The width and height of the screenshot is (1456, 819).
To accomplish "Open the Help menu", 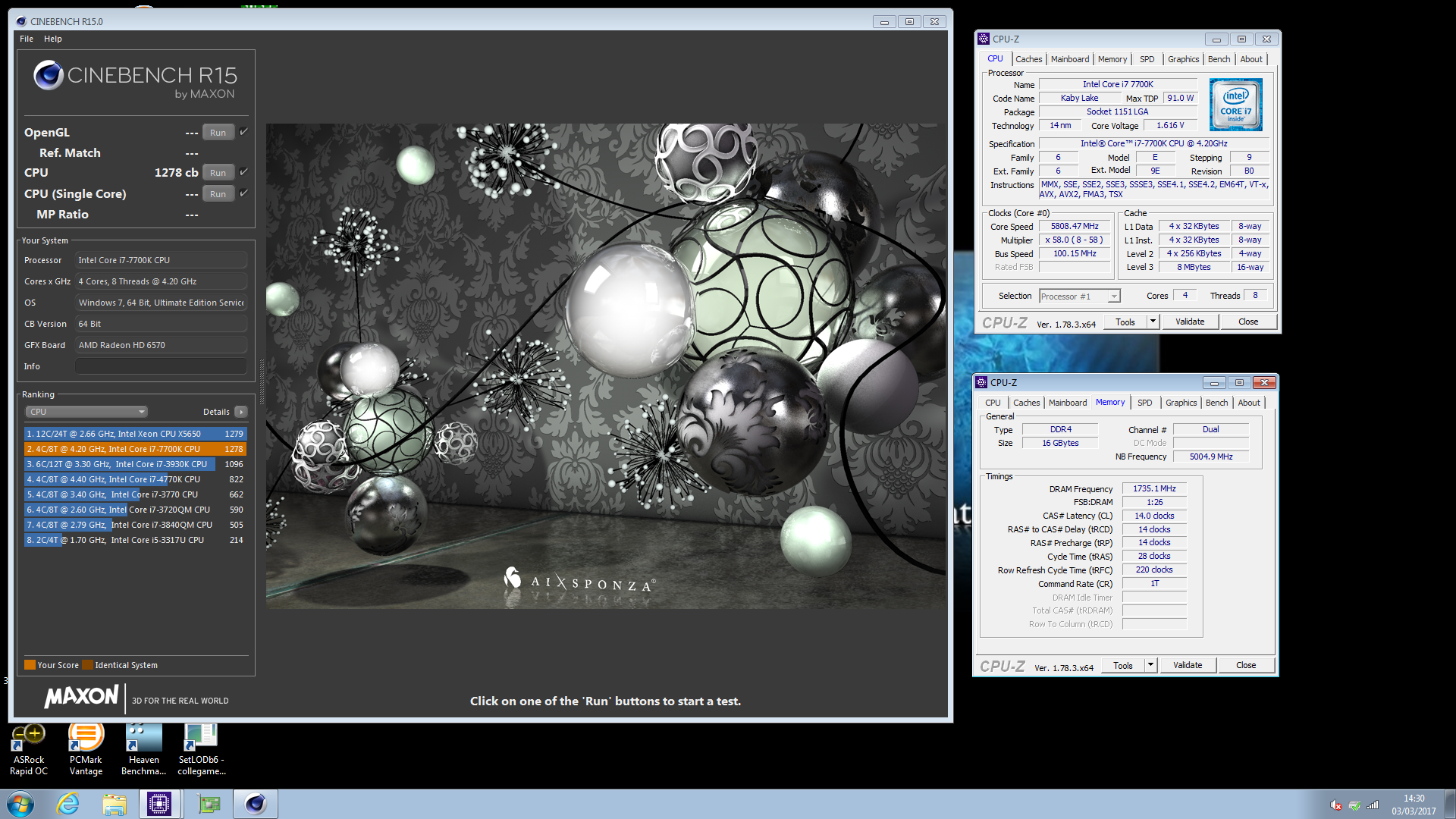I will [53, 39].
